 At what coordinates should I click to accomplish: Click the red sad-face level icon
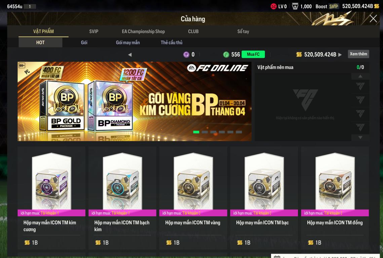(x=274, y=6)
